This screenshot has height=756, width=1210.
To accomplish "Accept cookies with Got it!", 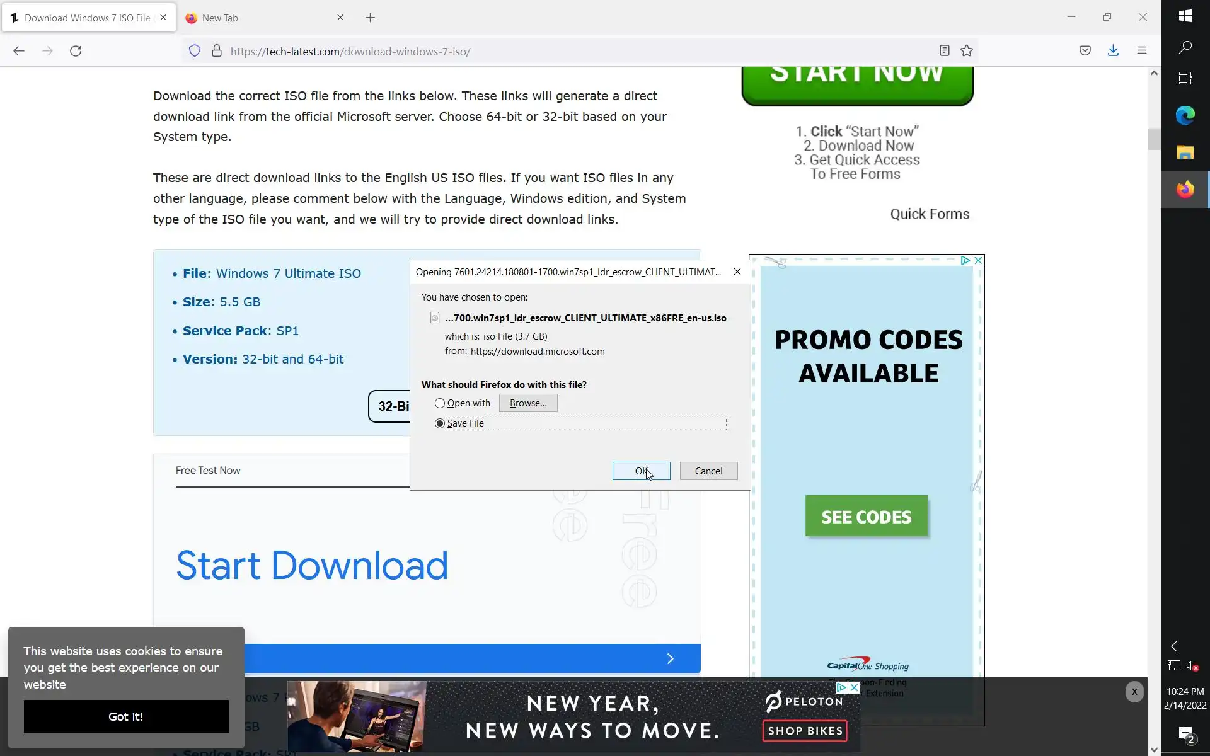I will click(x=126, y=716).
